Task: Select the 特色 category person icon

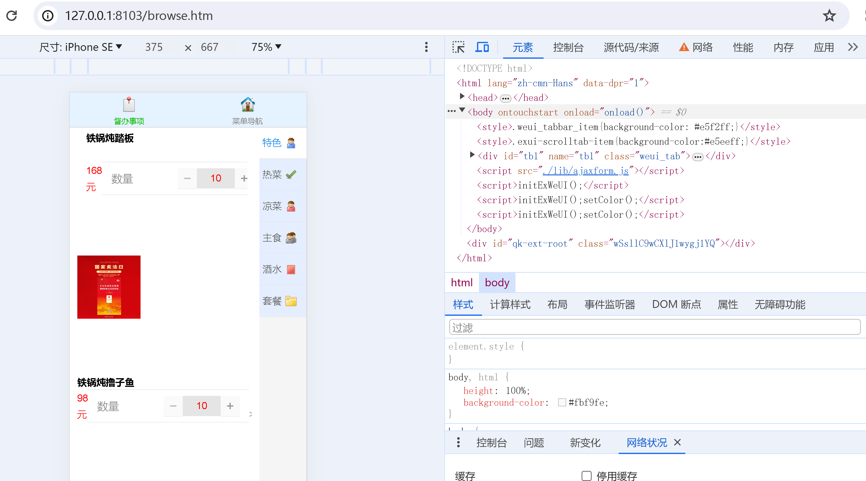Action: 291,143
